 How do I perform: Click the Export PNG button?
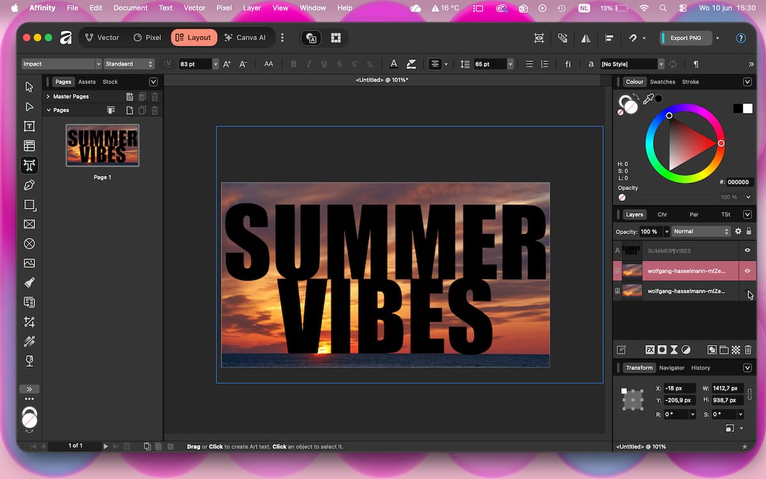click(686, 38)
